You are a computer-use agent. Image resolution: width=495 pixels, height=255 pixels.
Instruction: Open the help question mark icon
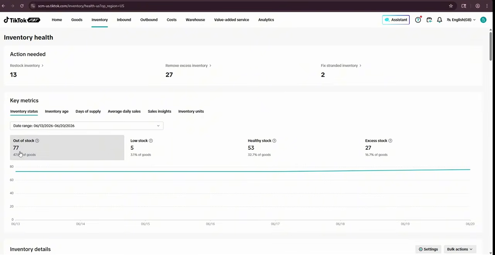(x=418, y=20)
